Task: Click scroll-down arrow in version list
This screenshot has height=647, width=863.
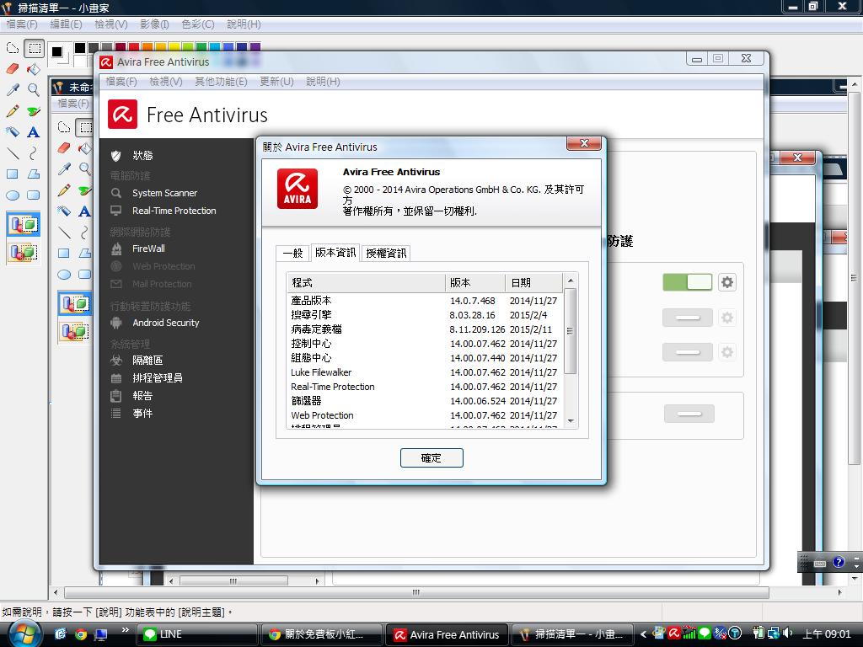Action: [571, 421]
